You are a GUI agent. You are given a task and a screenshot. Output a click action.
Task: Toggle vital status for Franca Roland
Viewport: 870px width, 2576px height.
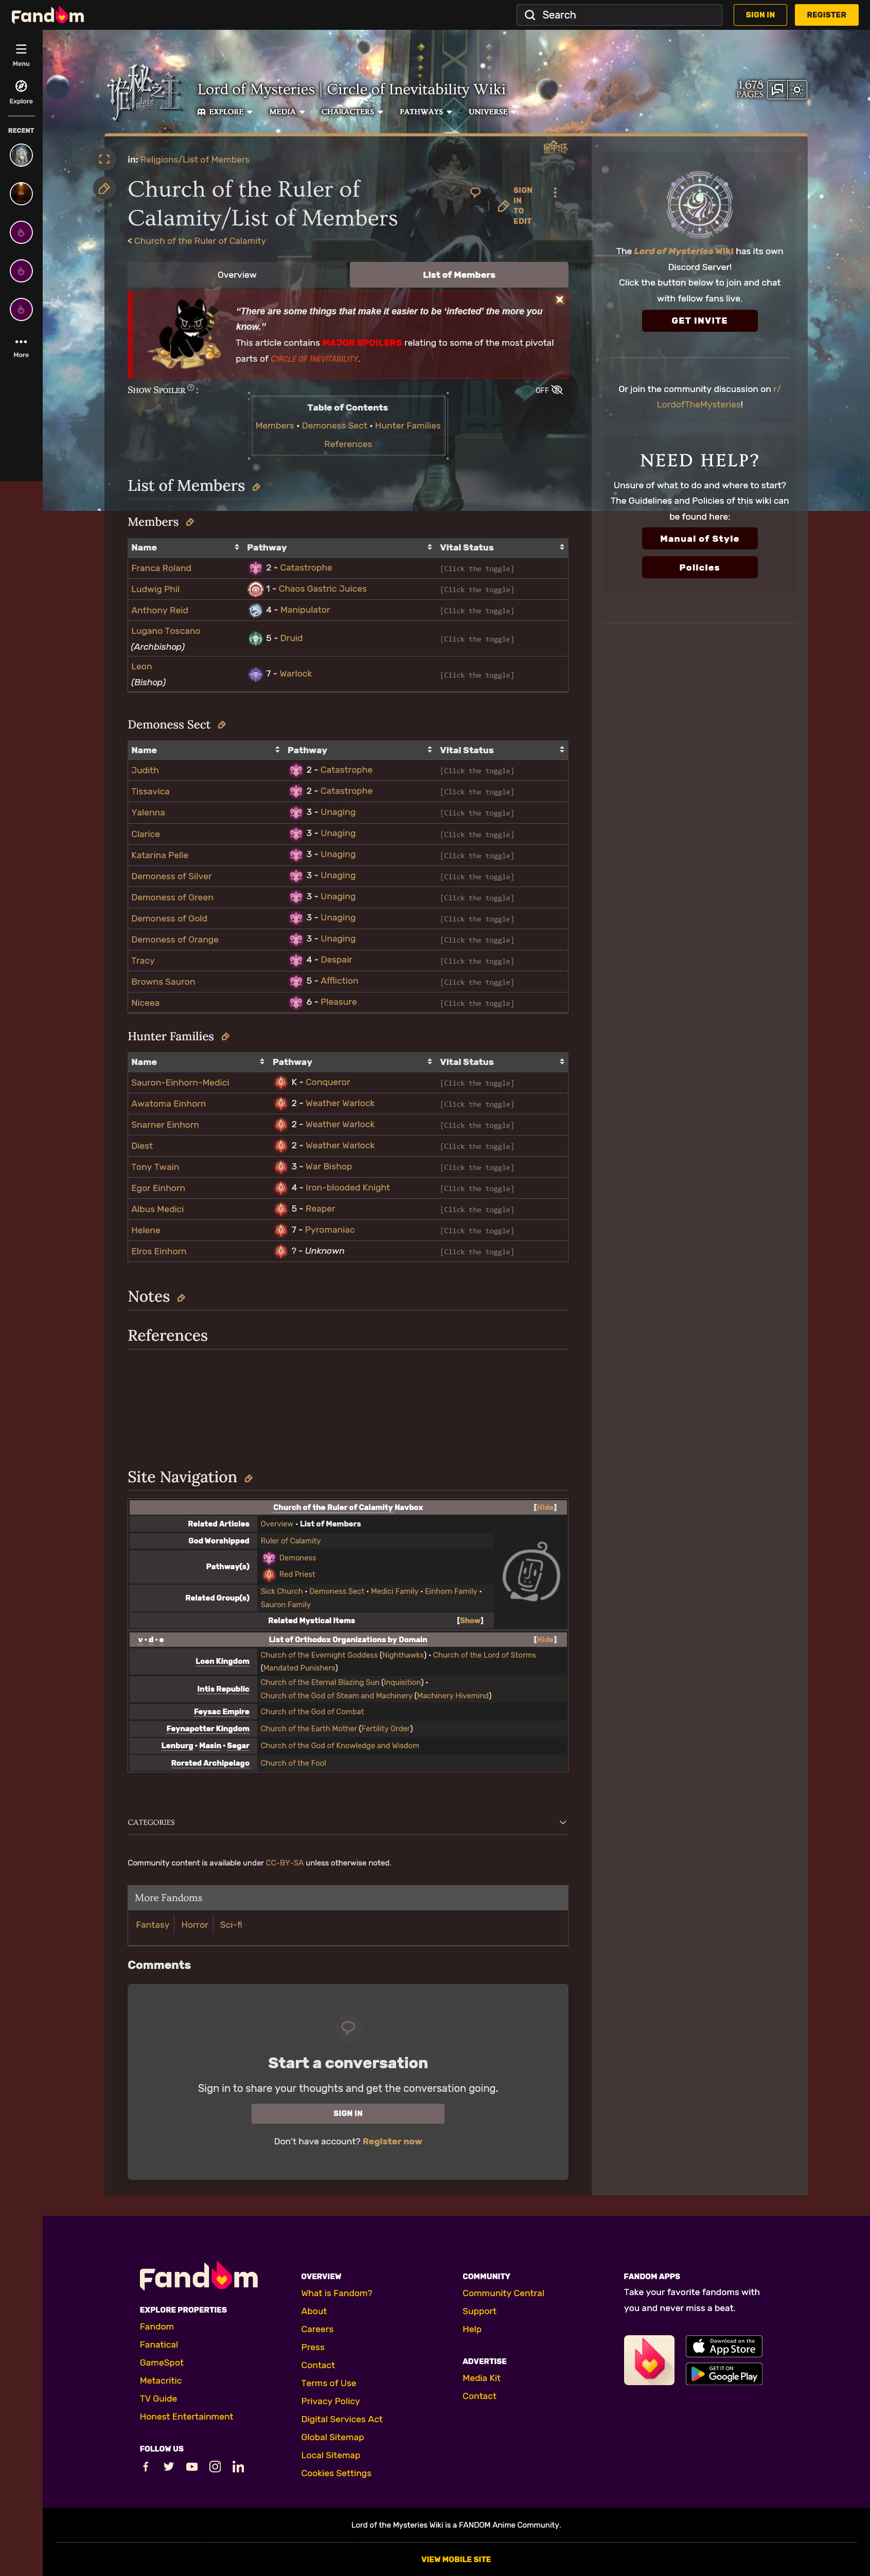tap(477, 569)
